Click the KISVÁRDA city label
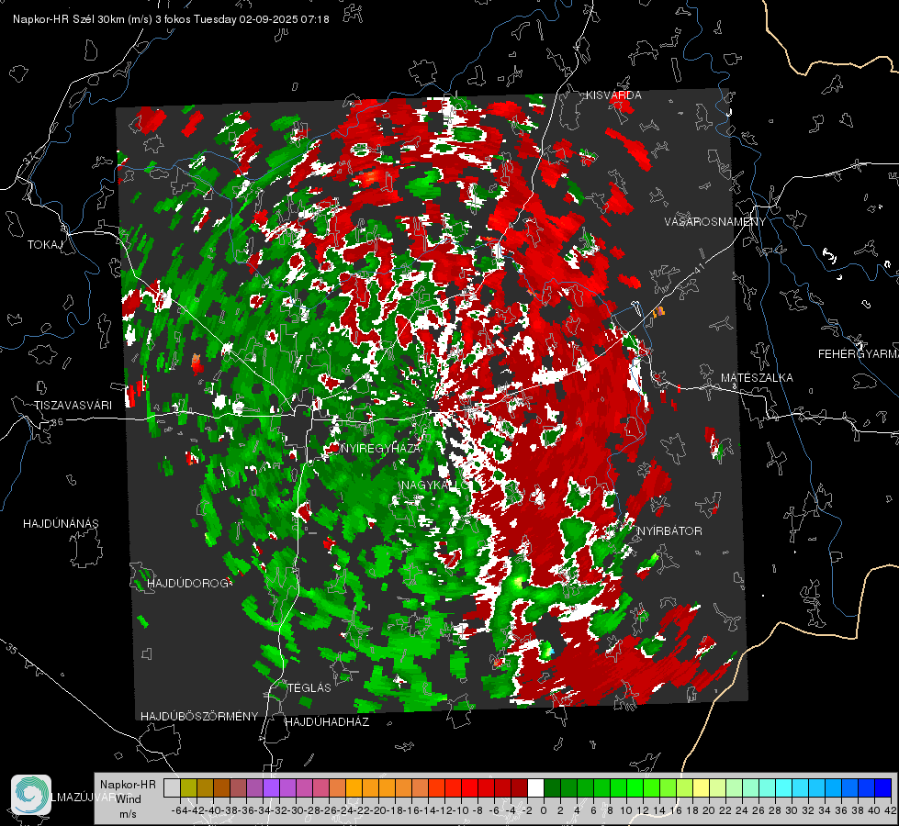This screenshot has height=826, width=899. (613, 95)
